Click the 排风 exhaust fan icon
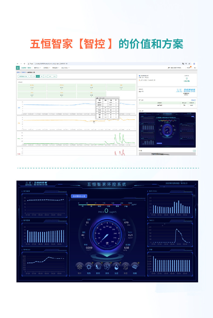The width and height of the screenshot is (213, 318). coord(107,267)
